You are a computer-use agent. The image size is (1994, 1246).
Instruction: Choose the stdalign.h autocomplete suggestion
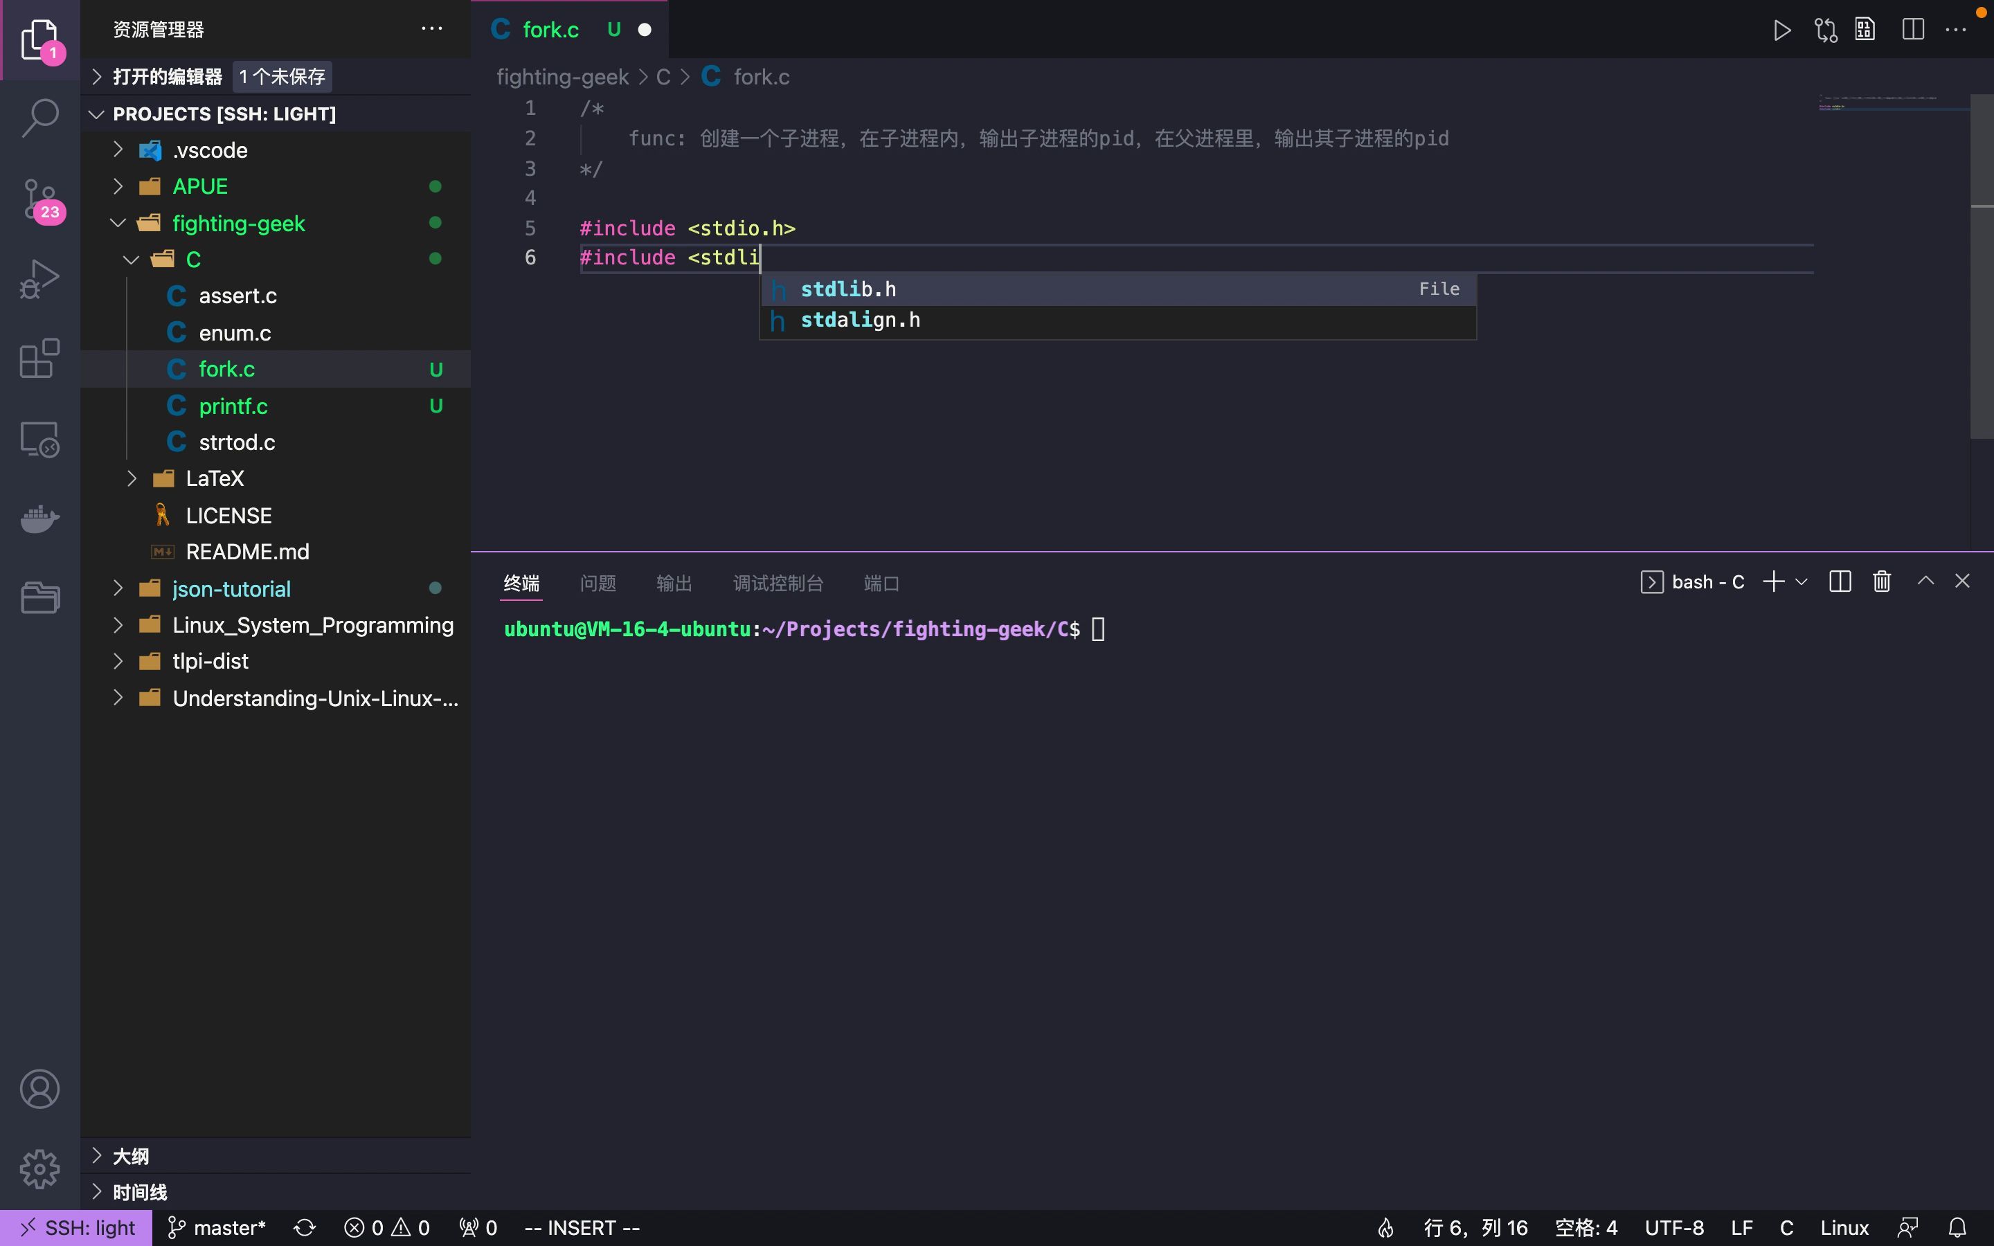(1117, 320)
